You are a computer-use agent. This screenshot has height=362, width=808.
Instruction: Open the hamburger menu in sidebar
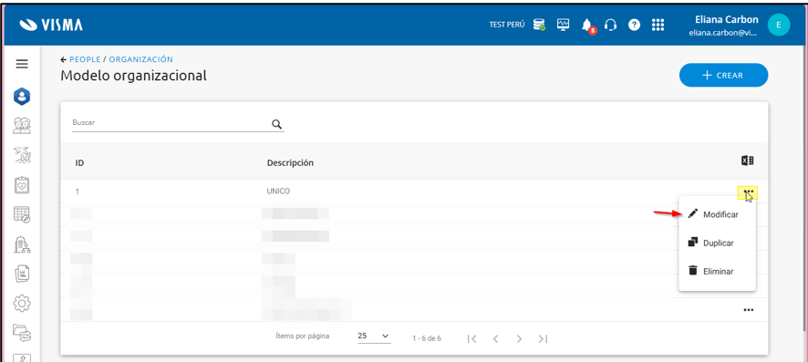pos(22,64)
